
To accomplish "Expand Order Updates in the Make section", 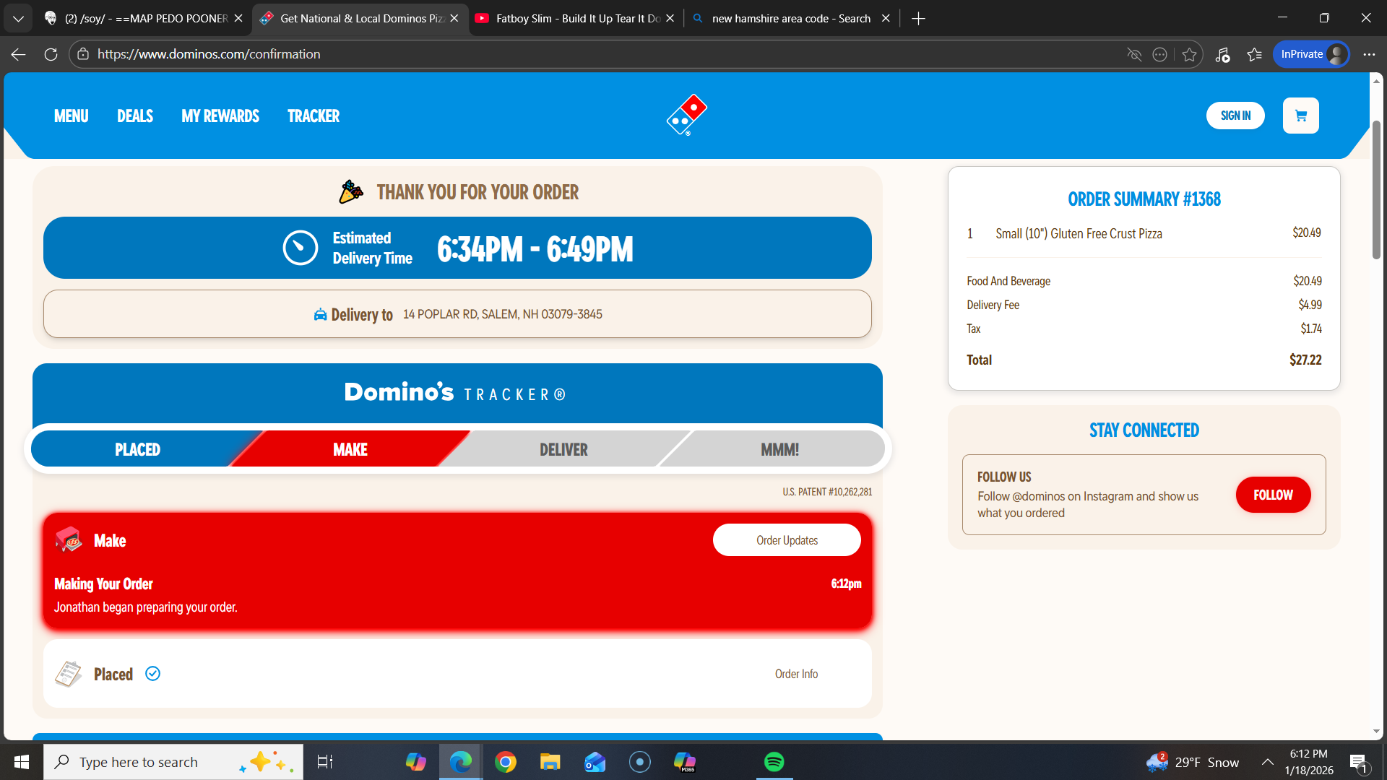I will point(787,540).
